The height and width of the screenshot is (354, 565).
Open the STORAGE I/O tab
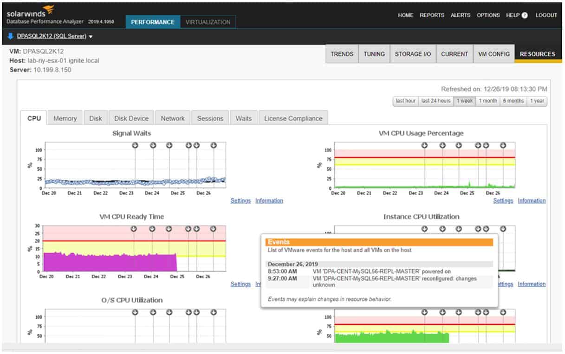coord(413,54)
